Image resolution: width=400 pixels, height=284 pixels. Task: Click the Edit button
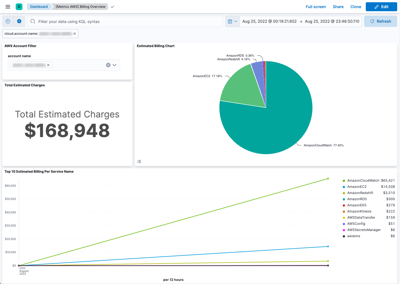(381, 6)
